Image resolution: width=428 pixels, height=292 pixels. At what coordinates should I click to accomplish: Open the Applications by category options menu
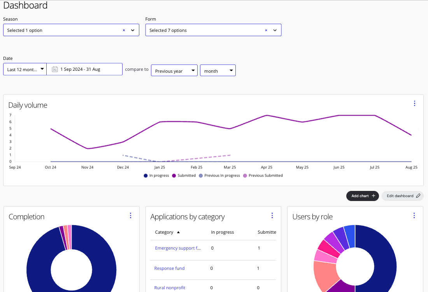272,215
